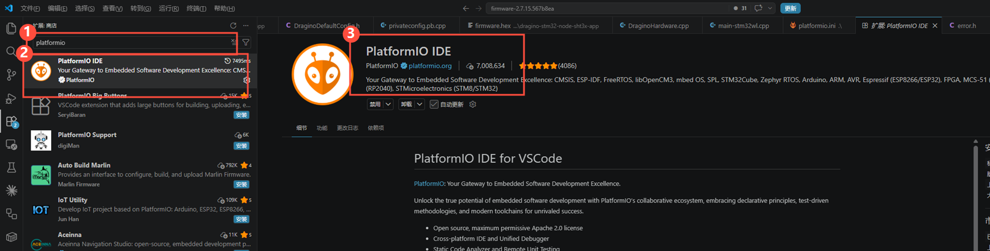The image size is (990, 251).
Task: Open the 转到(G) menu
Action: pos(140,9)
